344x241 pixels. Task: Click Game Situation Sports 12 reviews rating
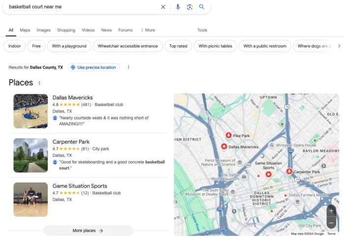[x=71, y=193]
